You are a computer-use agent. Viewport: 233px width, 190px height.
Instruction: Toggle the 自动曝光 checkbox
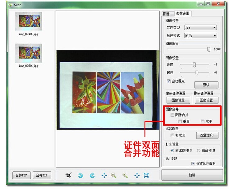tap(168, 81)
